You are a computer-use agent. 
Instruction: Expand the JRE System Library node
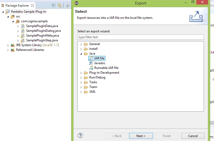click(x=8, y=45)
